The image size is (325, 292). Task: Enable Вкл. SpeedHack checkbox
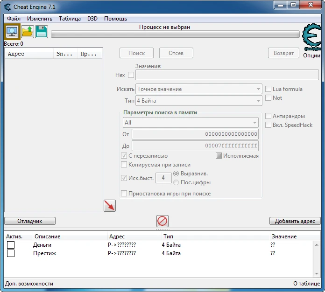268,125
